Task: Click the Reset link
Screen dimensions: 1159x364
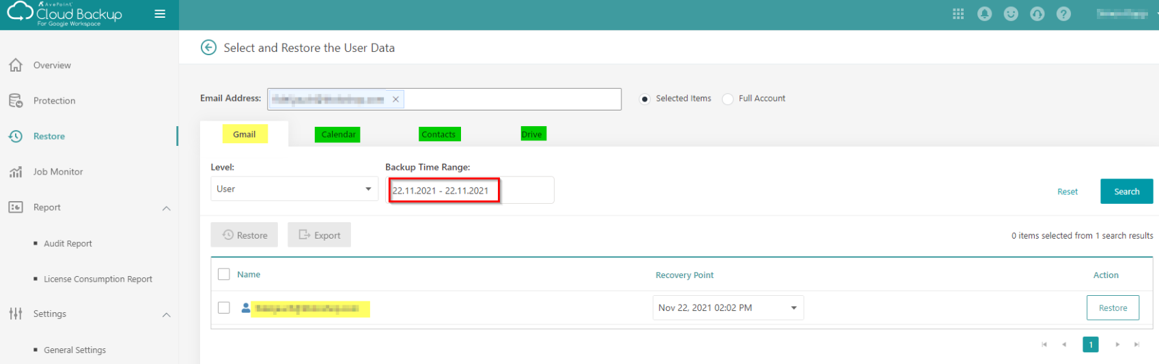Action: click(1067, 192)
